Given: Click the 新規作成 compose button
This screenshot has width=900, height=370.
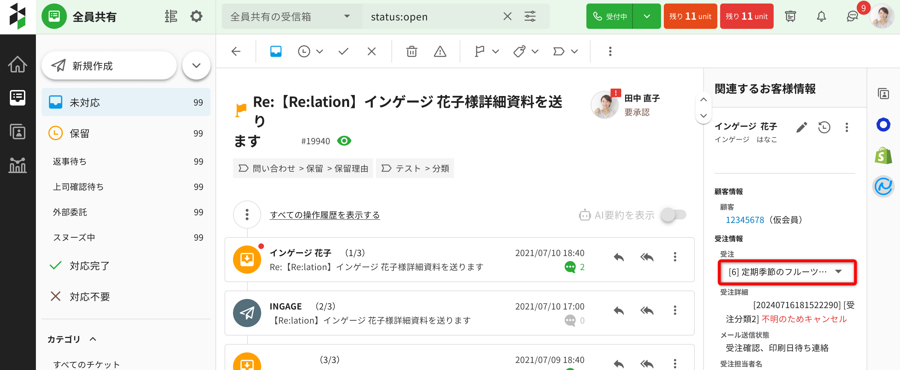Looking at the screenshot, I should [x=109, y=65].
